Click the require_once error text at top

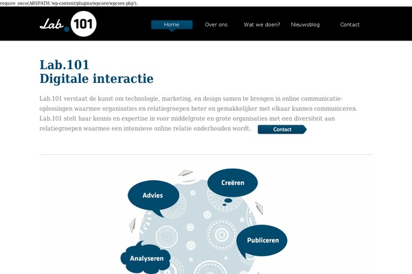[69, 3]
